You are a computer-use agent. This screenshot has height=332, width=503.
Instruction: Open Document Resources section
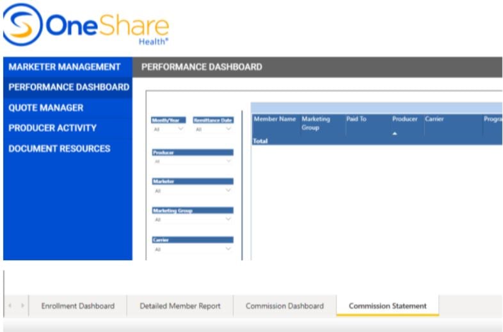pos(60,148)
